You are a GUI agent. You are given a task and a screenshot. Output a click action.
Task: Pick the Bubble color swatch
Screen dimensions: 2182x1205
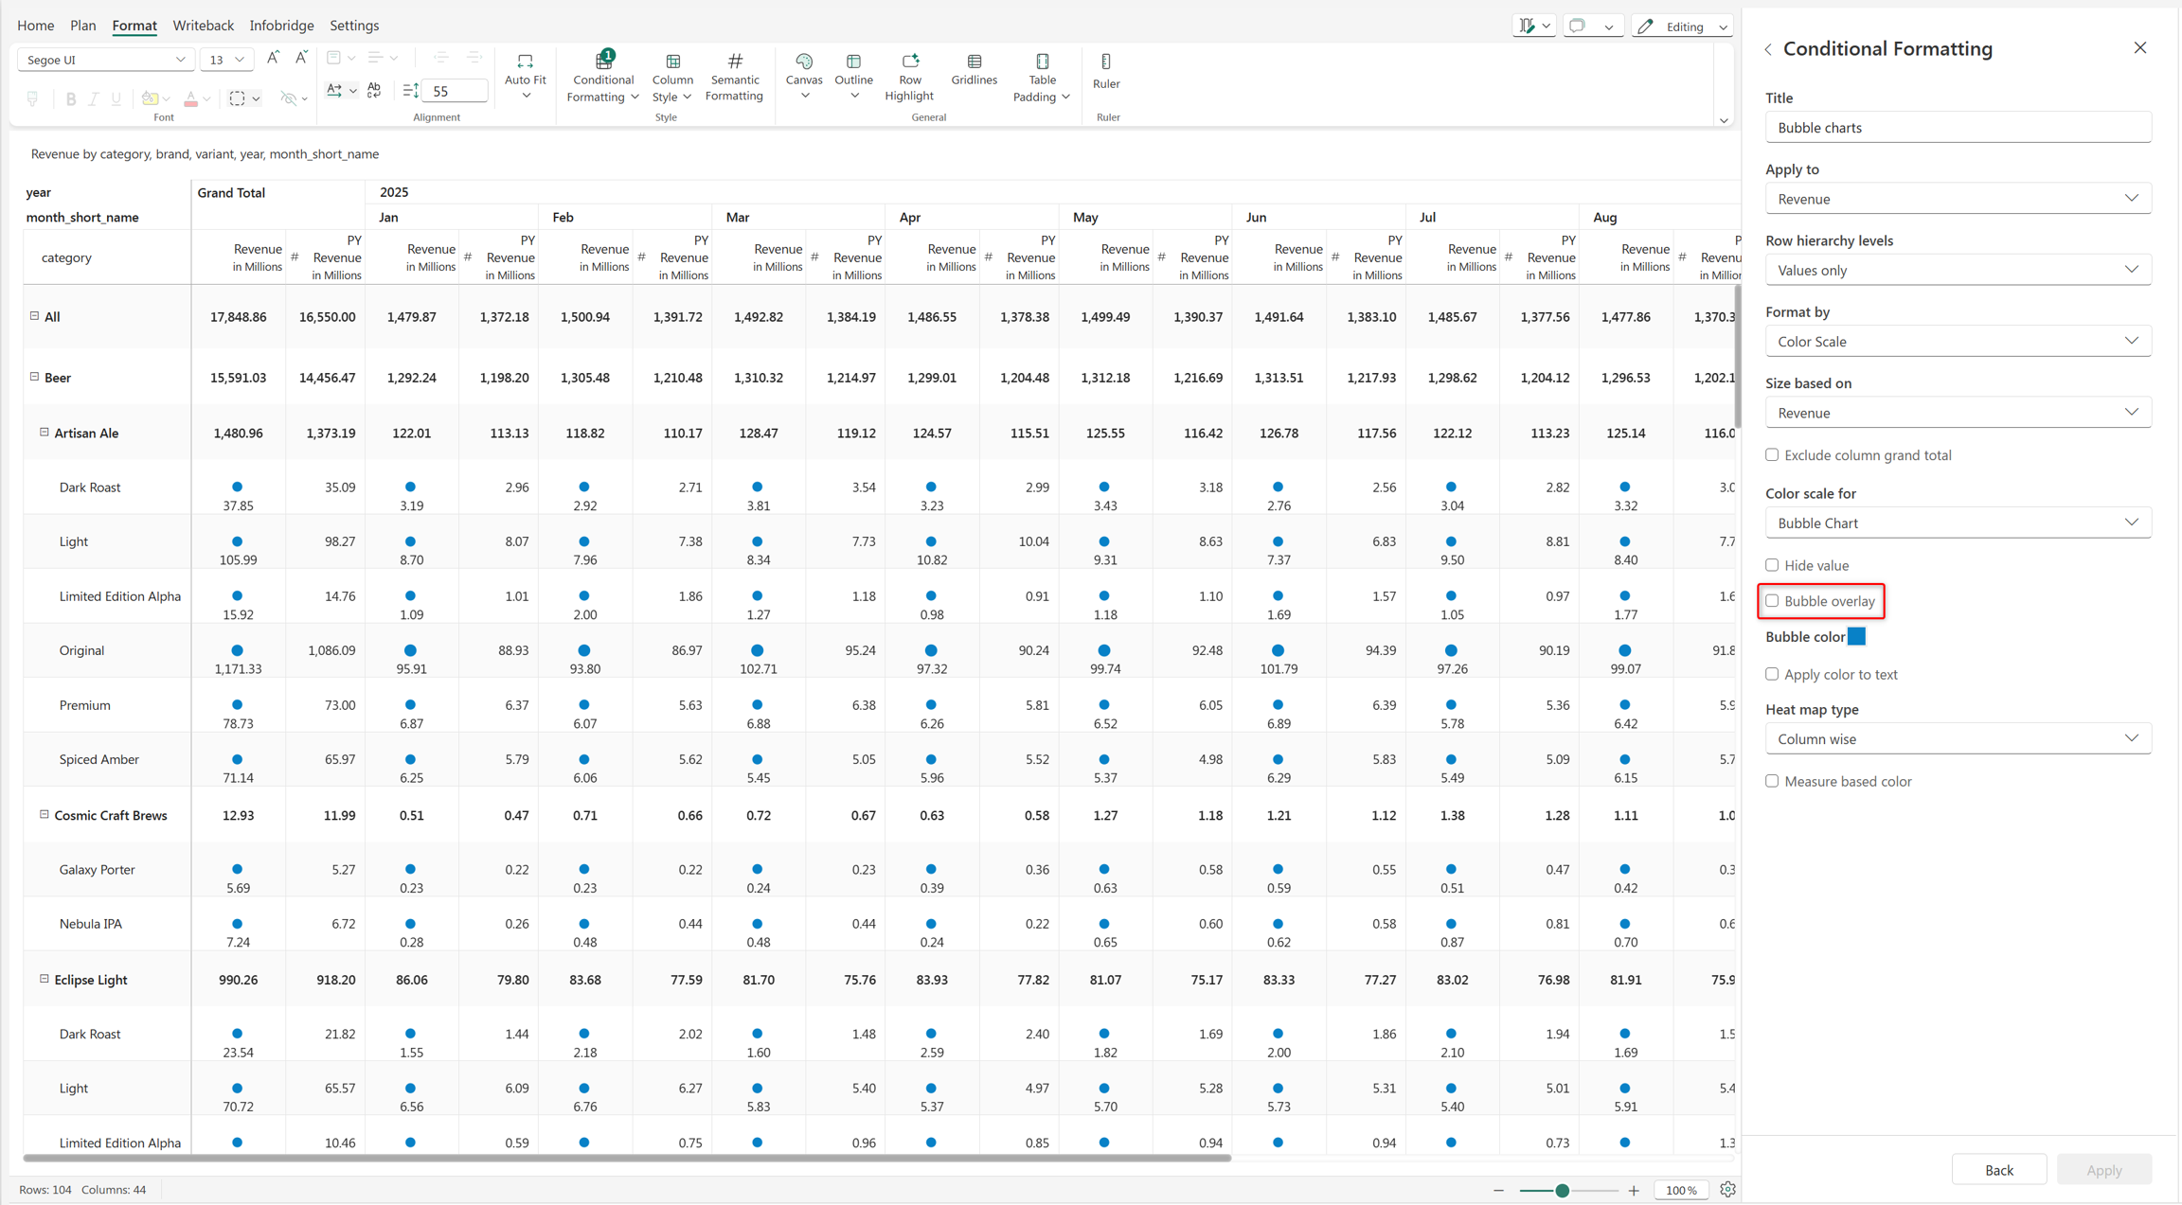[x=1856, y=637]
